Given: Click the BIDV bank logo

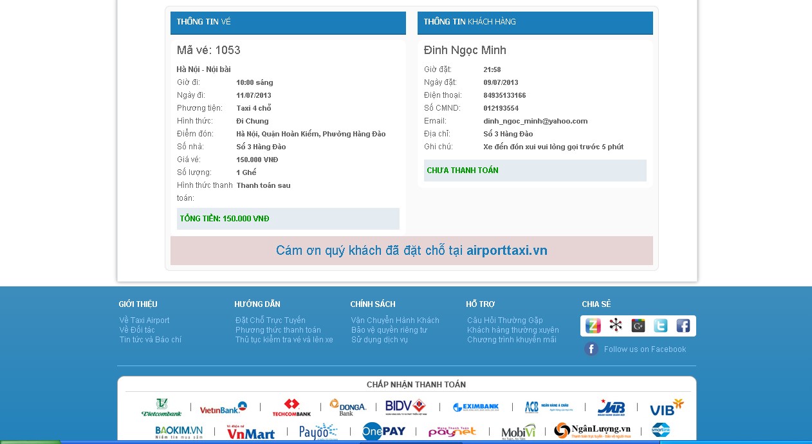Looking at the screenshot, I should point(405,407).
